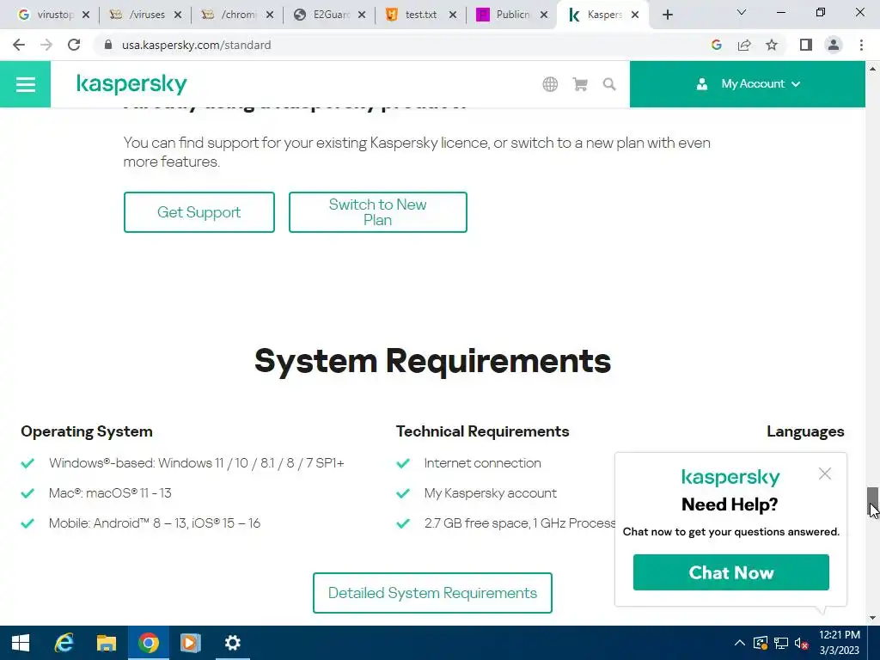This screenshot has width=880, height=660.
Task: Click the scrollbar down arrow
Action: (x=872, y=619)
